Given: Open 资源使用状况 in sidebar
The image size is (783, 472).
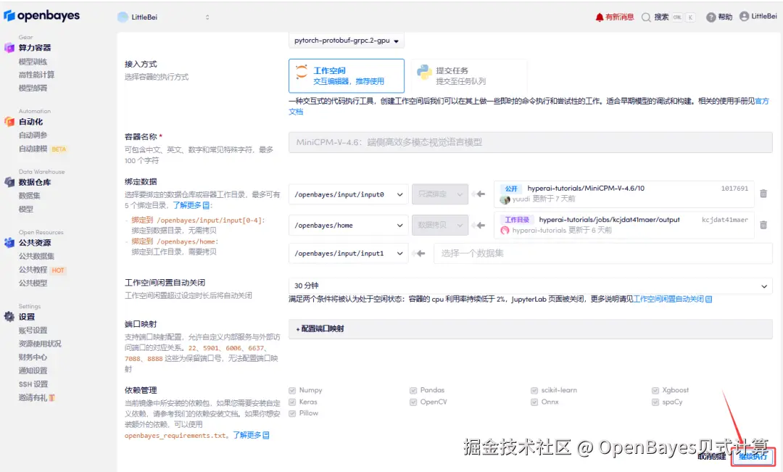Looking at the screenshot, I should pos(40,344).
